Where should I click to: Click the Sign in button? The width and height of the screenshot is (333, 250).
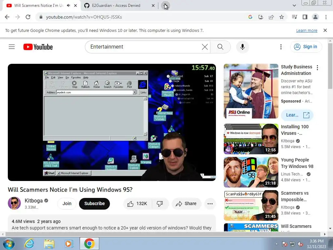pyautogui.click(x=306, y=47)
